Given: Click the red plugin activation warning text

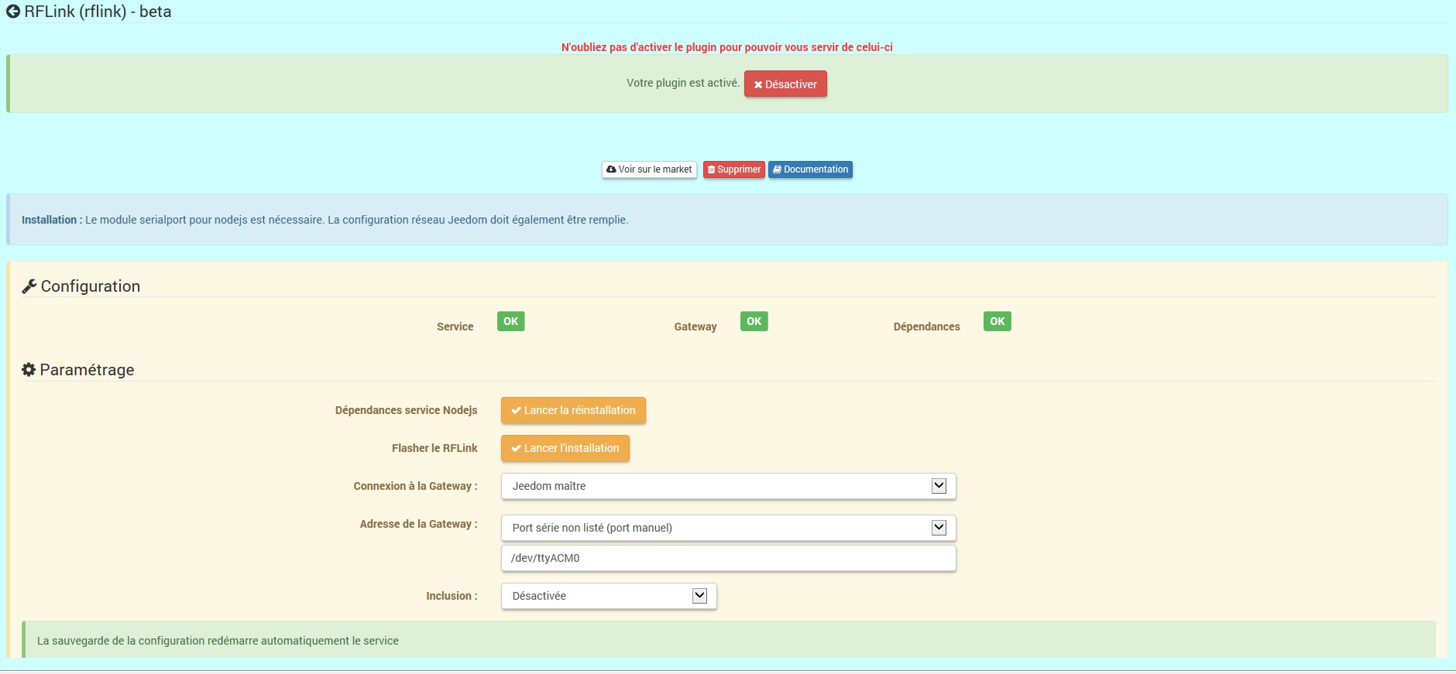Looking at the screenshot, I should [727, 47].
